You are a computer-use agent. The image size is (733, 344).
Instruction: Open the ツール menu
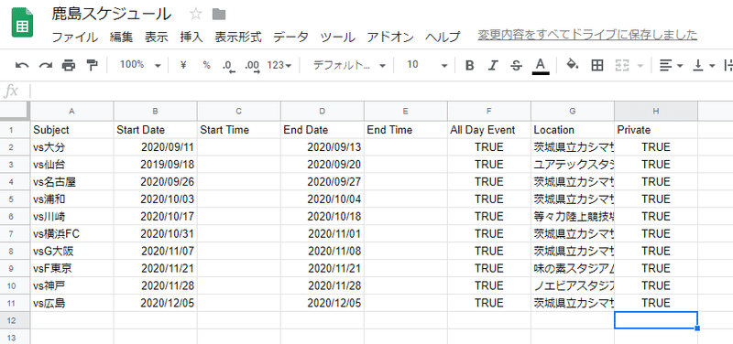[337, 37]
